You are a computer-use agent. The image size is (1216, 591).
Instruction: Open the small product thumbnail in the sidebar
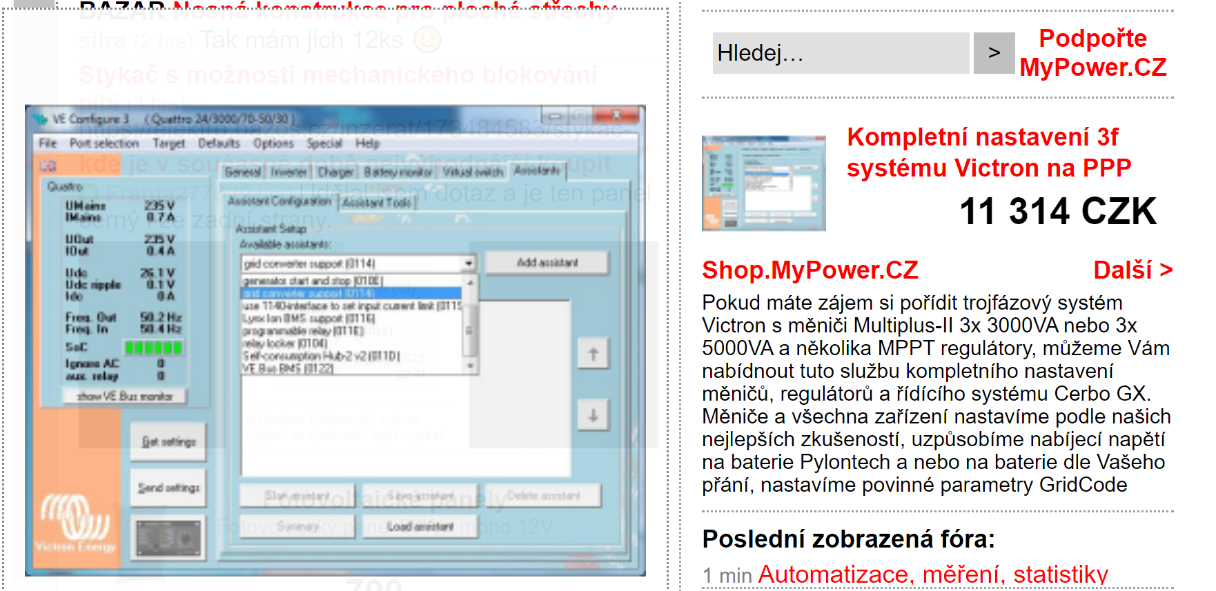point(764,183)
